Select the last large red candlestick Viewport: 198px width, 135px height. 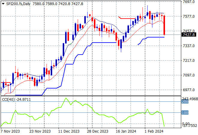point(164,25)
